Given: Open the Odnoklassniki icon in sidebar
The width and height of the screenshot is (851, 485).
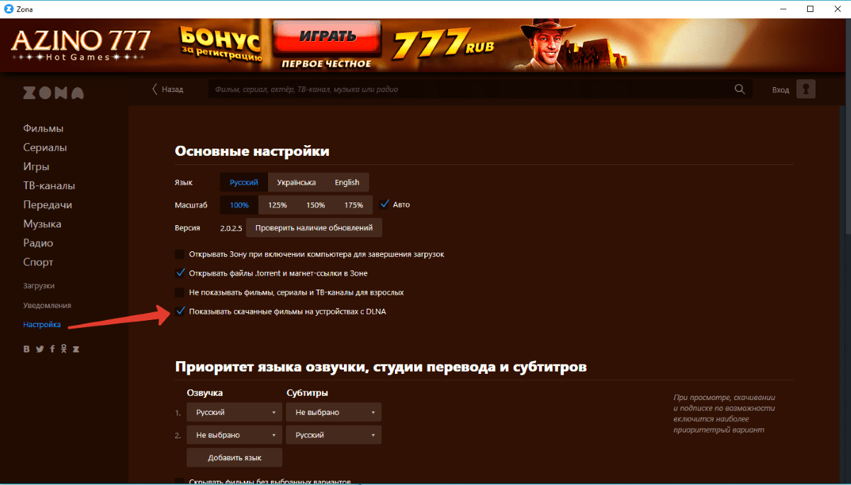Looking at the screenshot, I should pyautogui.click(x=64, y=349).
